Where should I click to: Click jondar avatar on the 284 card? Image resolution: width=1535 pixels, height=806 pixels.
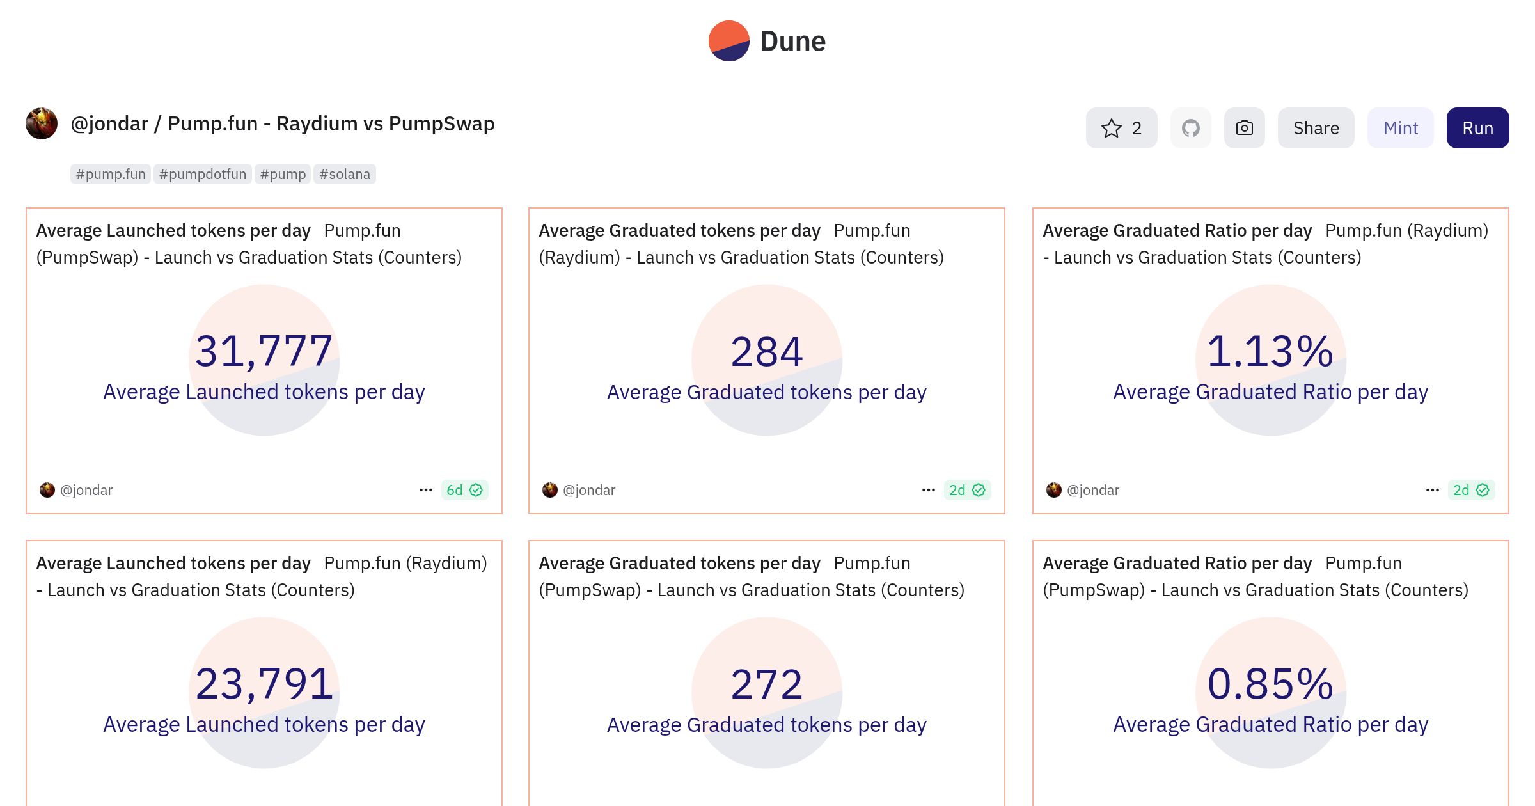(550, 490)
